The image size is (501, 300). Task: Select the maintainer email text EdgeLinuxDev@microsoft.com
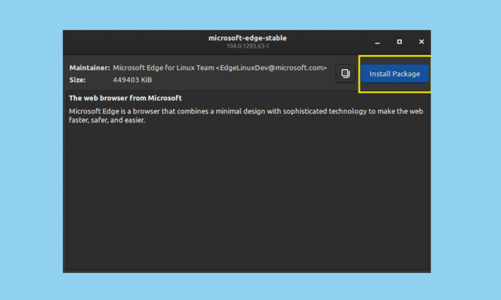272,67
